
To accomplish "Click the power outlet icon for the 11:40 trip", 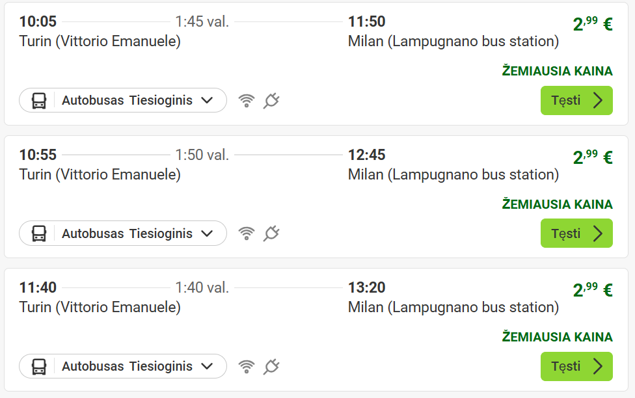I will (271, 367).
